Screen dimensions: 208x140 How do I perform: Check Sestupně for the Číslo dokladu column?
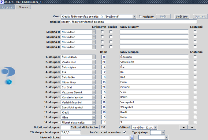pos(195,57)
